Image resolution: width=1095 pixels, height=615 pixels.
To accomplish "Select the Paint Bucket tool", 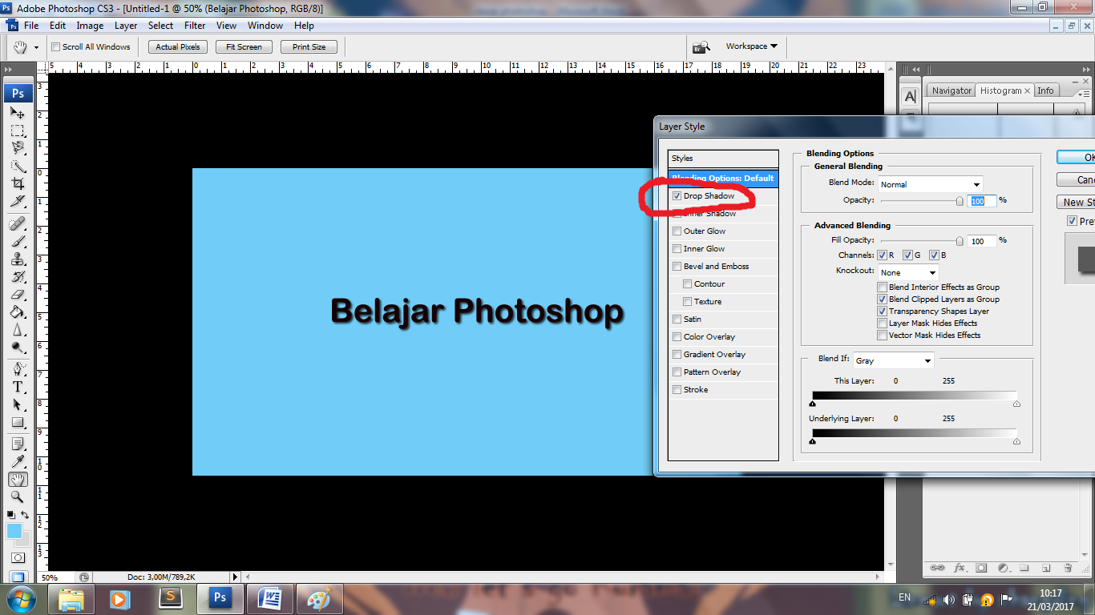I will click(x=18, y=312).
